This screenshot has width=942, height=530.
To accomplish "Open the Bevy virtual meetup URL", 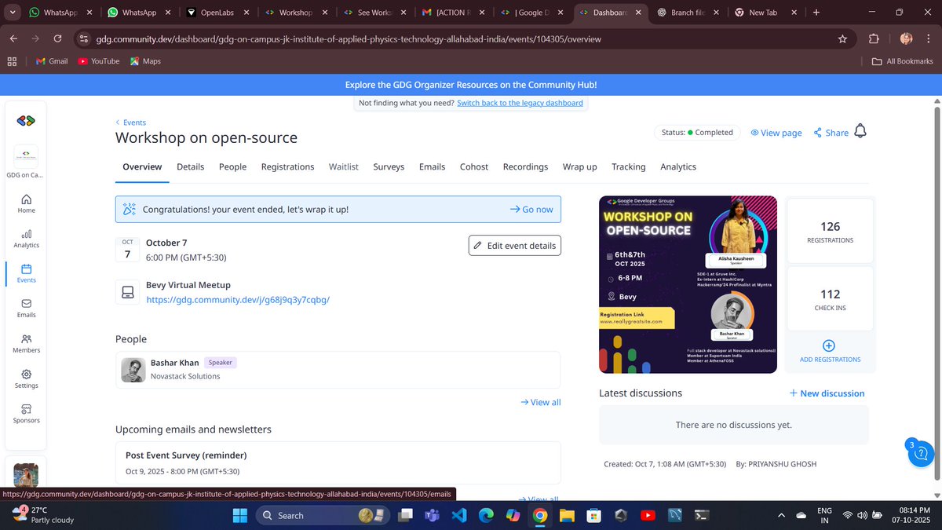I will click(238, 299).
